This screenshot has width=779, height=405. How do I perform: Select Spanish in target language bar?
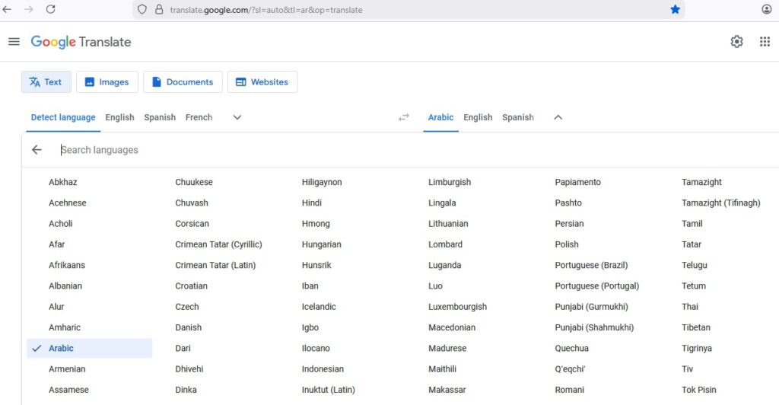pos(517,117)
